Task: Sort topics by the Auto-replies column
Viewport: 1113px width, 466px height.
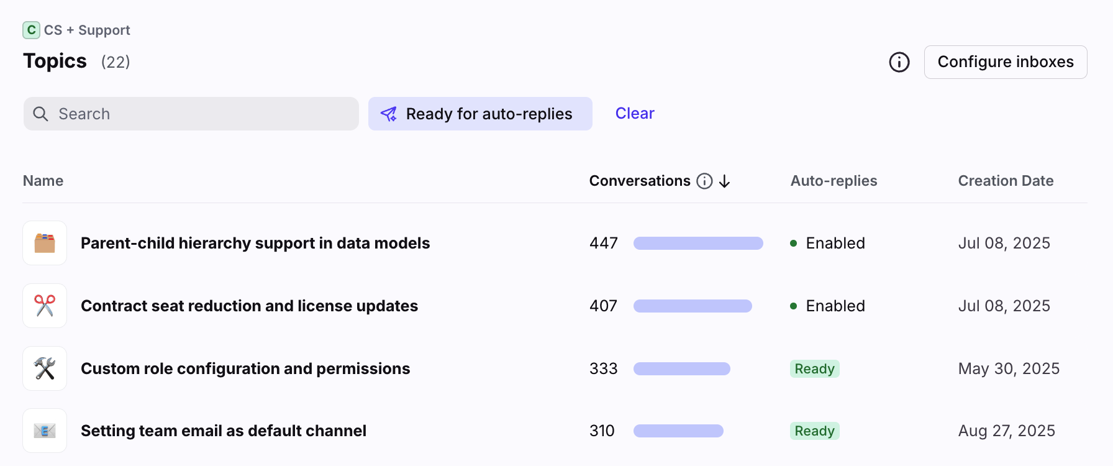Action: click(834, 181)
